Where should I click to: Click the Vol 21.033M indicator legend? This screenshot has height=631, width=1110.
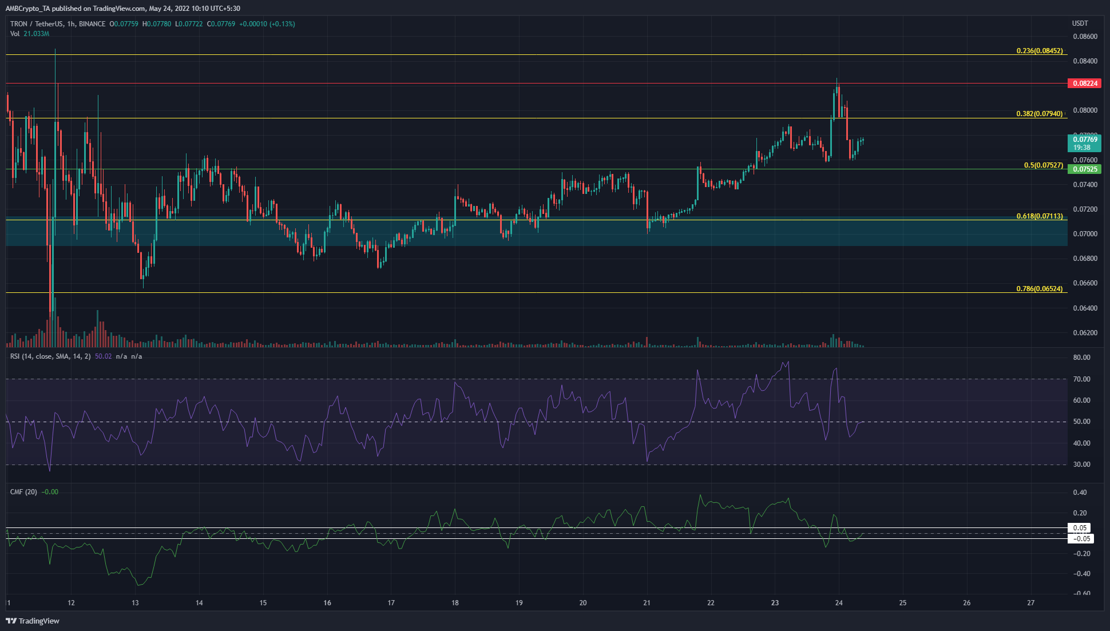tap(30, 34)
